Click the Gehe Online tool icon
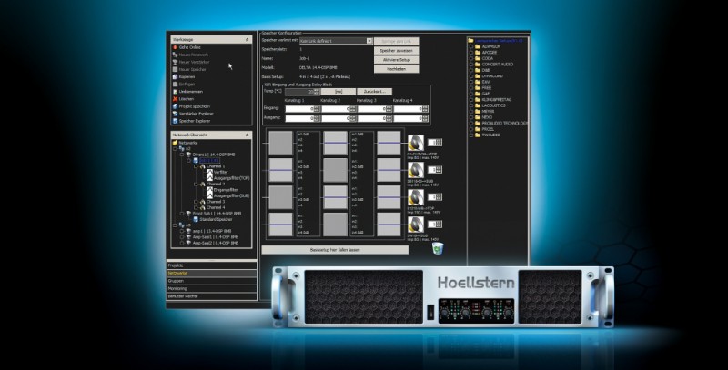 tap(175, 47)
